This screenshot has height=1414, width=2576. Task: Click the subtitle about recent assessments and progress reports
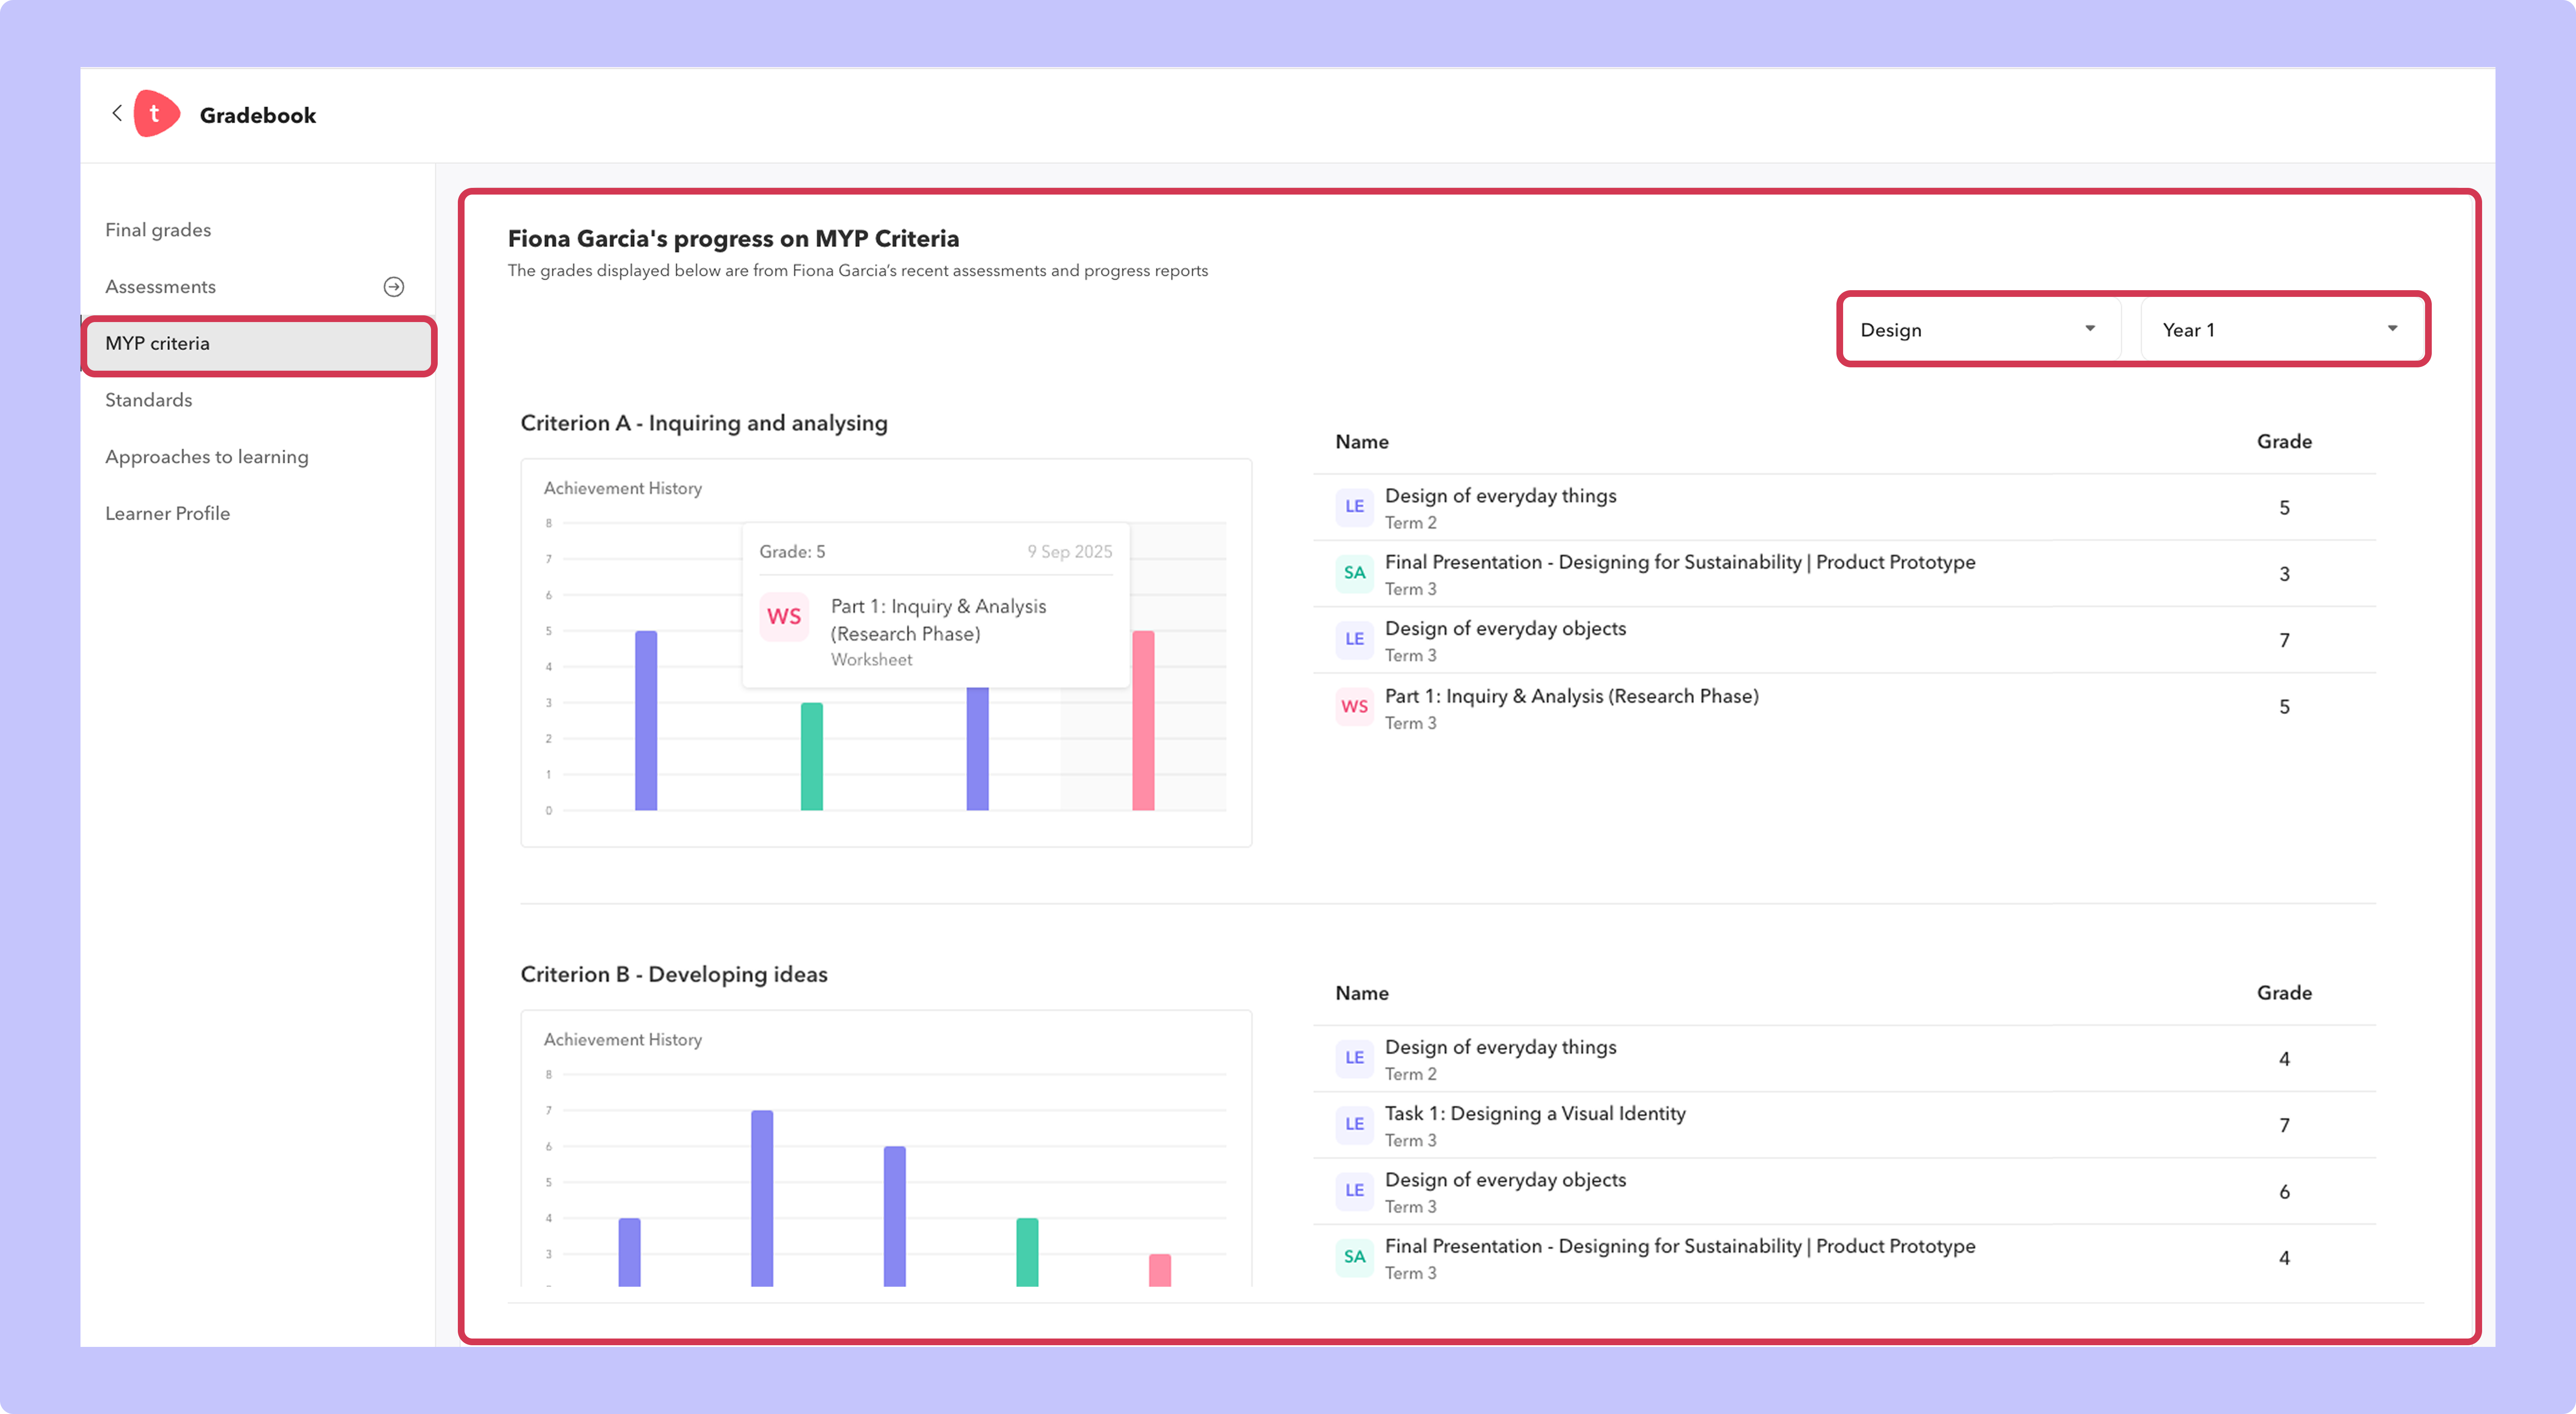[x=858, y=271]
